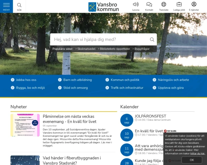Open Stöd och omsorg section
This screenshot has width=207, height=165.
pyautogui.click(x=76, y=88)
